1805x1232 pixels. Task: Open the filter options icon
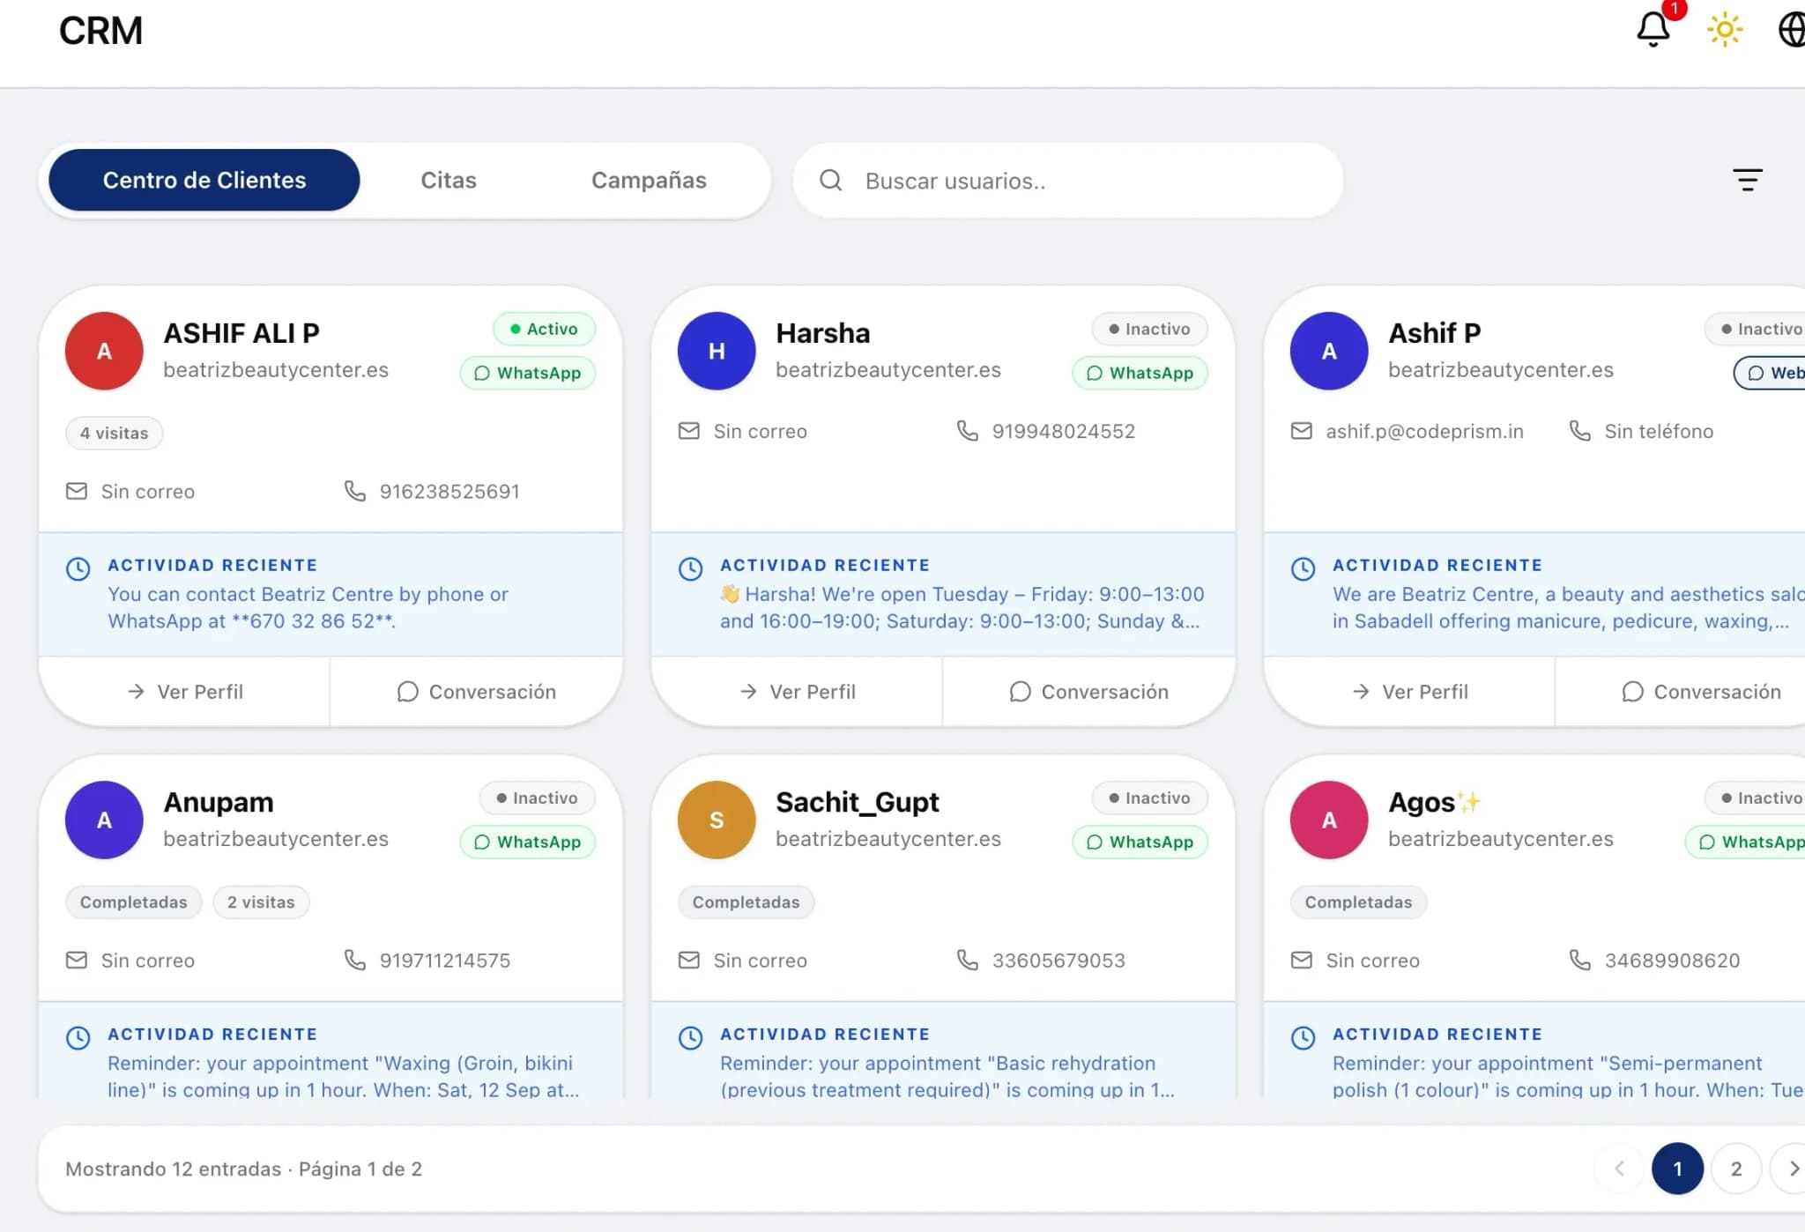coord(1748,180)
